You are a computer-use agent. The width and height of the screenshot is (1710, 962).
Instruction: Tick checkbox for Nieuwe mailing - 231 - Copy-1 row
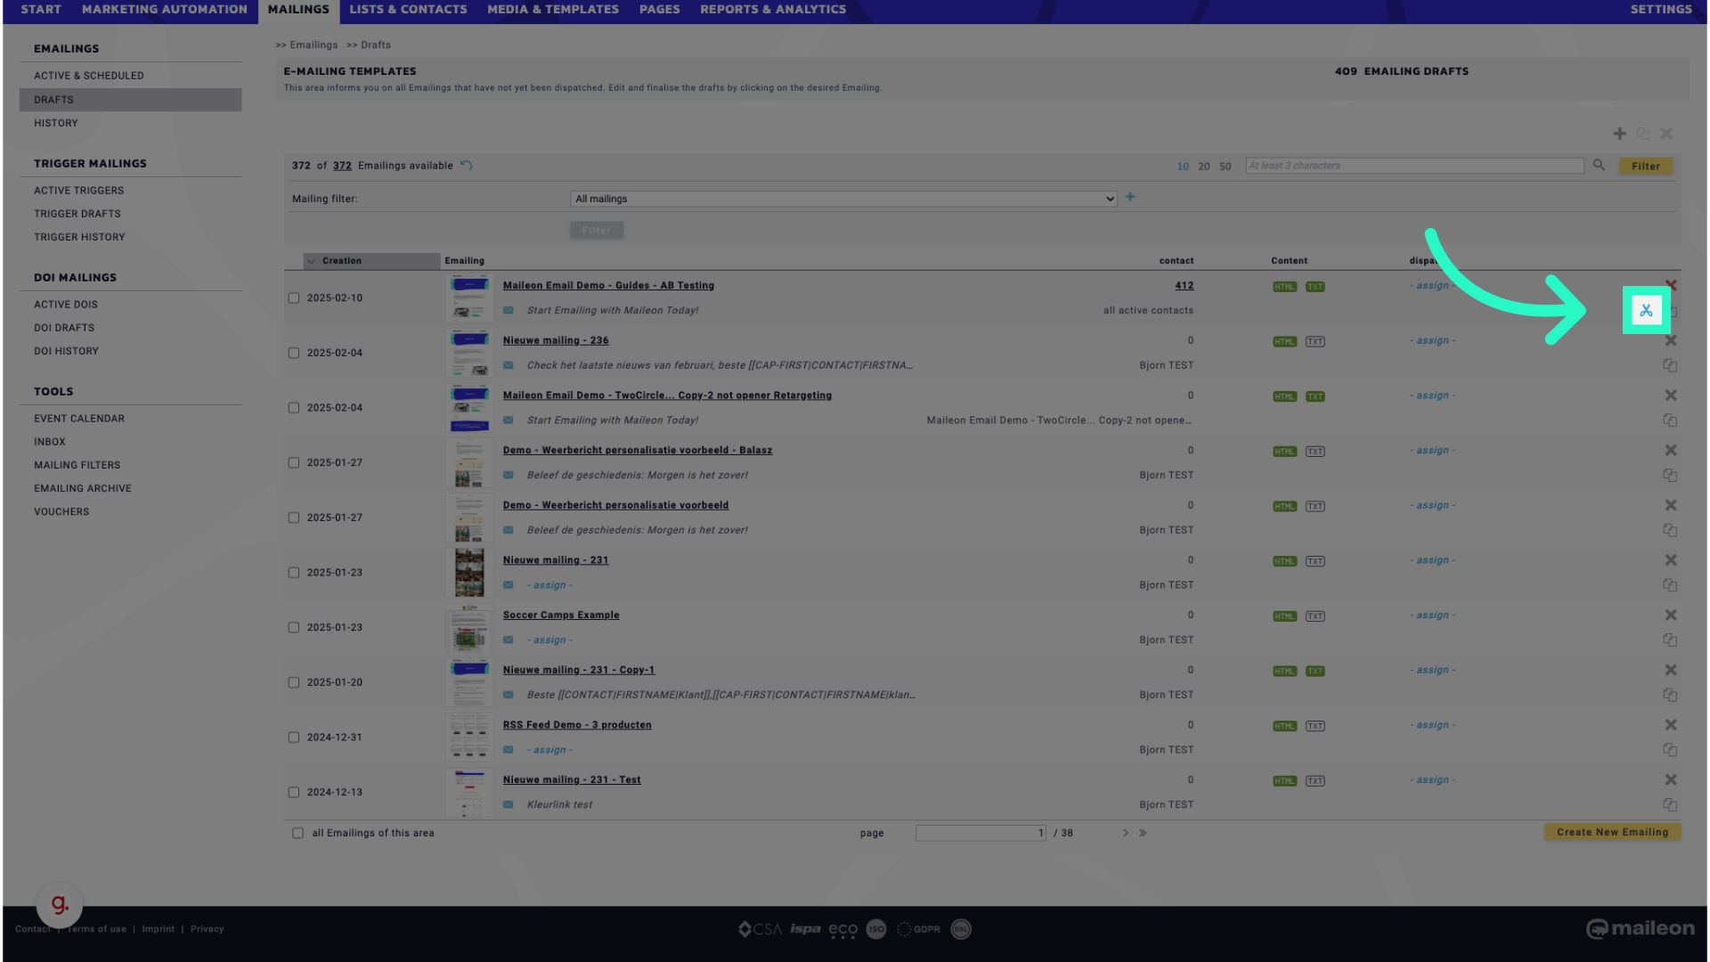pos(294,682)
